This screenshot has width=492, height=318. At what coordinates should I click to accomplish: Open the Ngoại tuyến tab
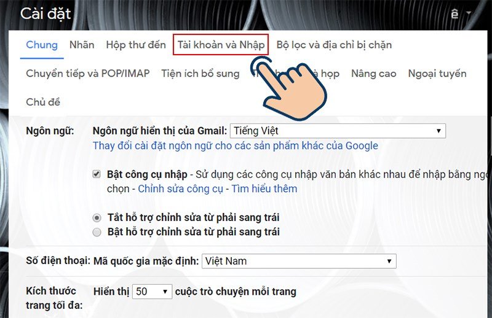coord(437,73)
